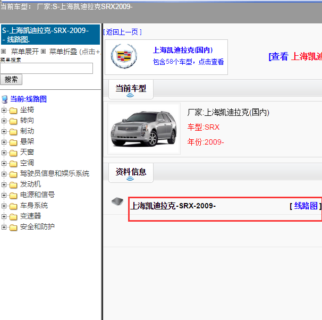Open the 车身系统 category label
This screenshot has width=322, height=320.
point(34,206)
